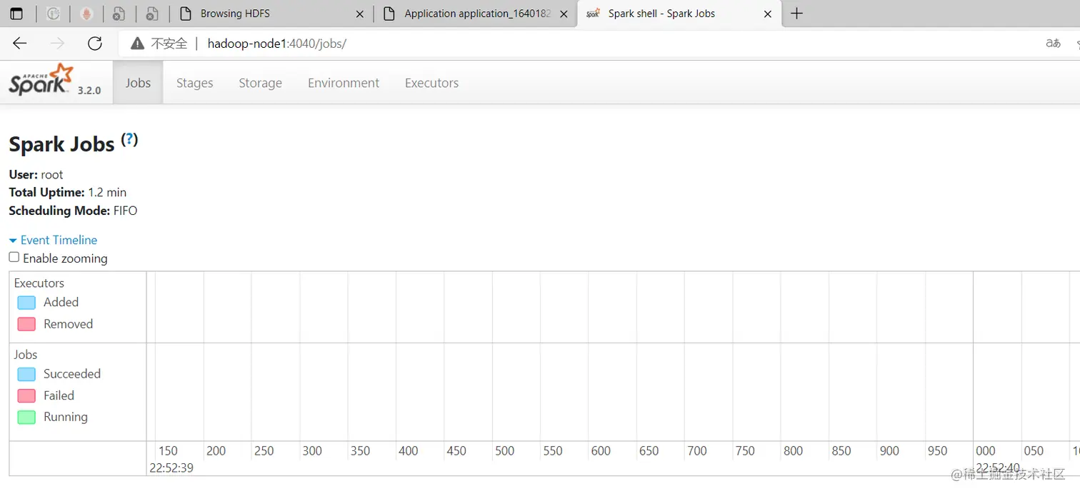The height and width of the screenshot is (496, 1080).
Task: Open the Storage navigation tab
Action: (260, 83)
